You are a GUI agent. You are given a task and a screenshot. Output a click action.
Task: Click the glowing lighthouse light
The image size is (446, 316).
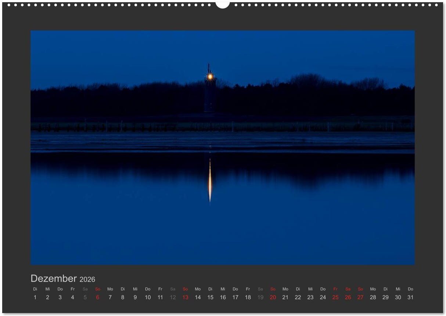(x=210, y=76)
